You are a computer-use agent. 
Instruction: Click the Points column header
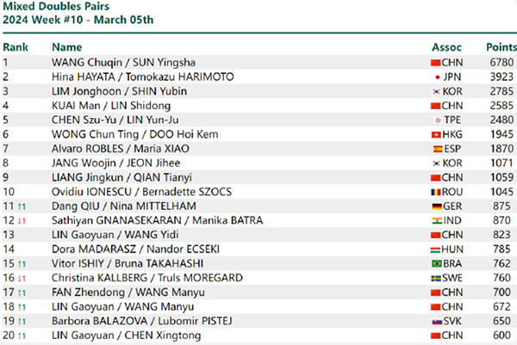click(501, 47)
